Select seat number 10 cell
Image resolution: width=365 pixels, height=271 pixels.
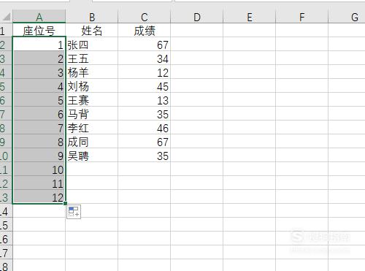coord(39,169)
